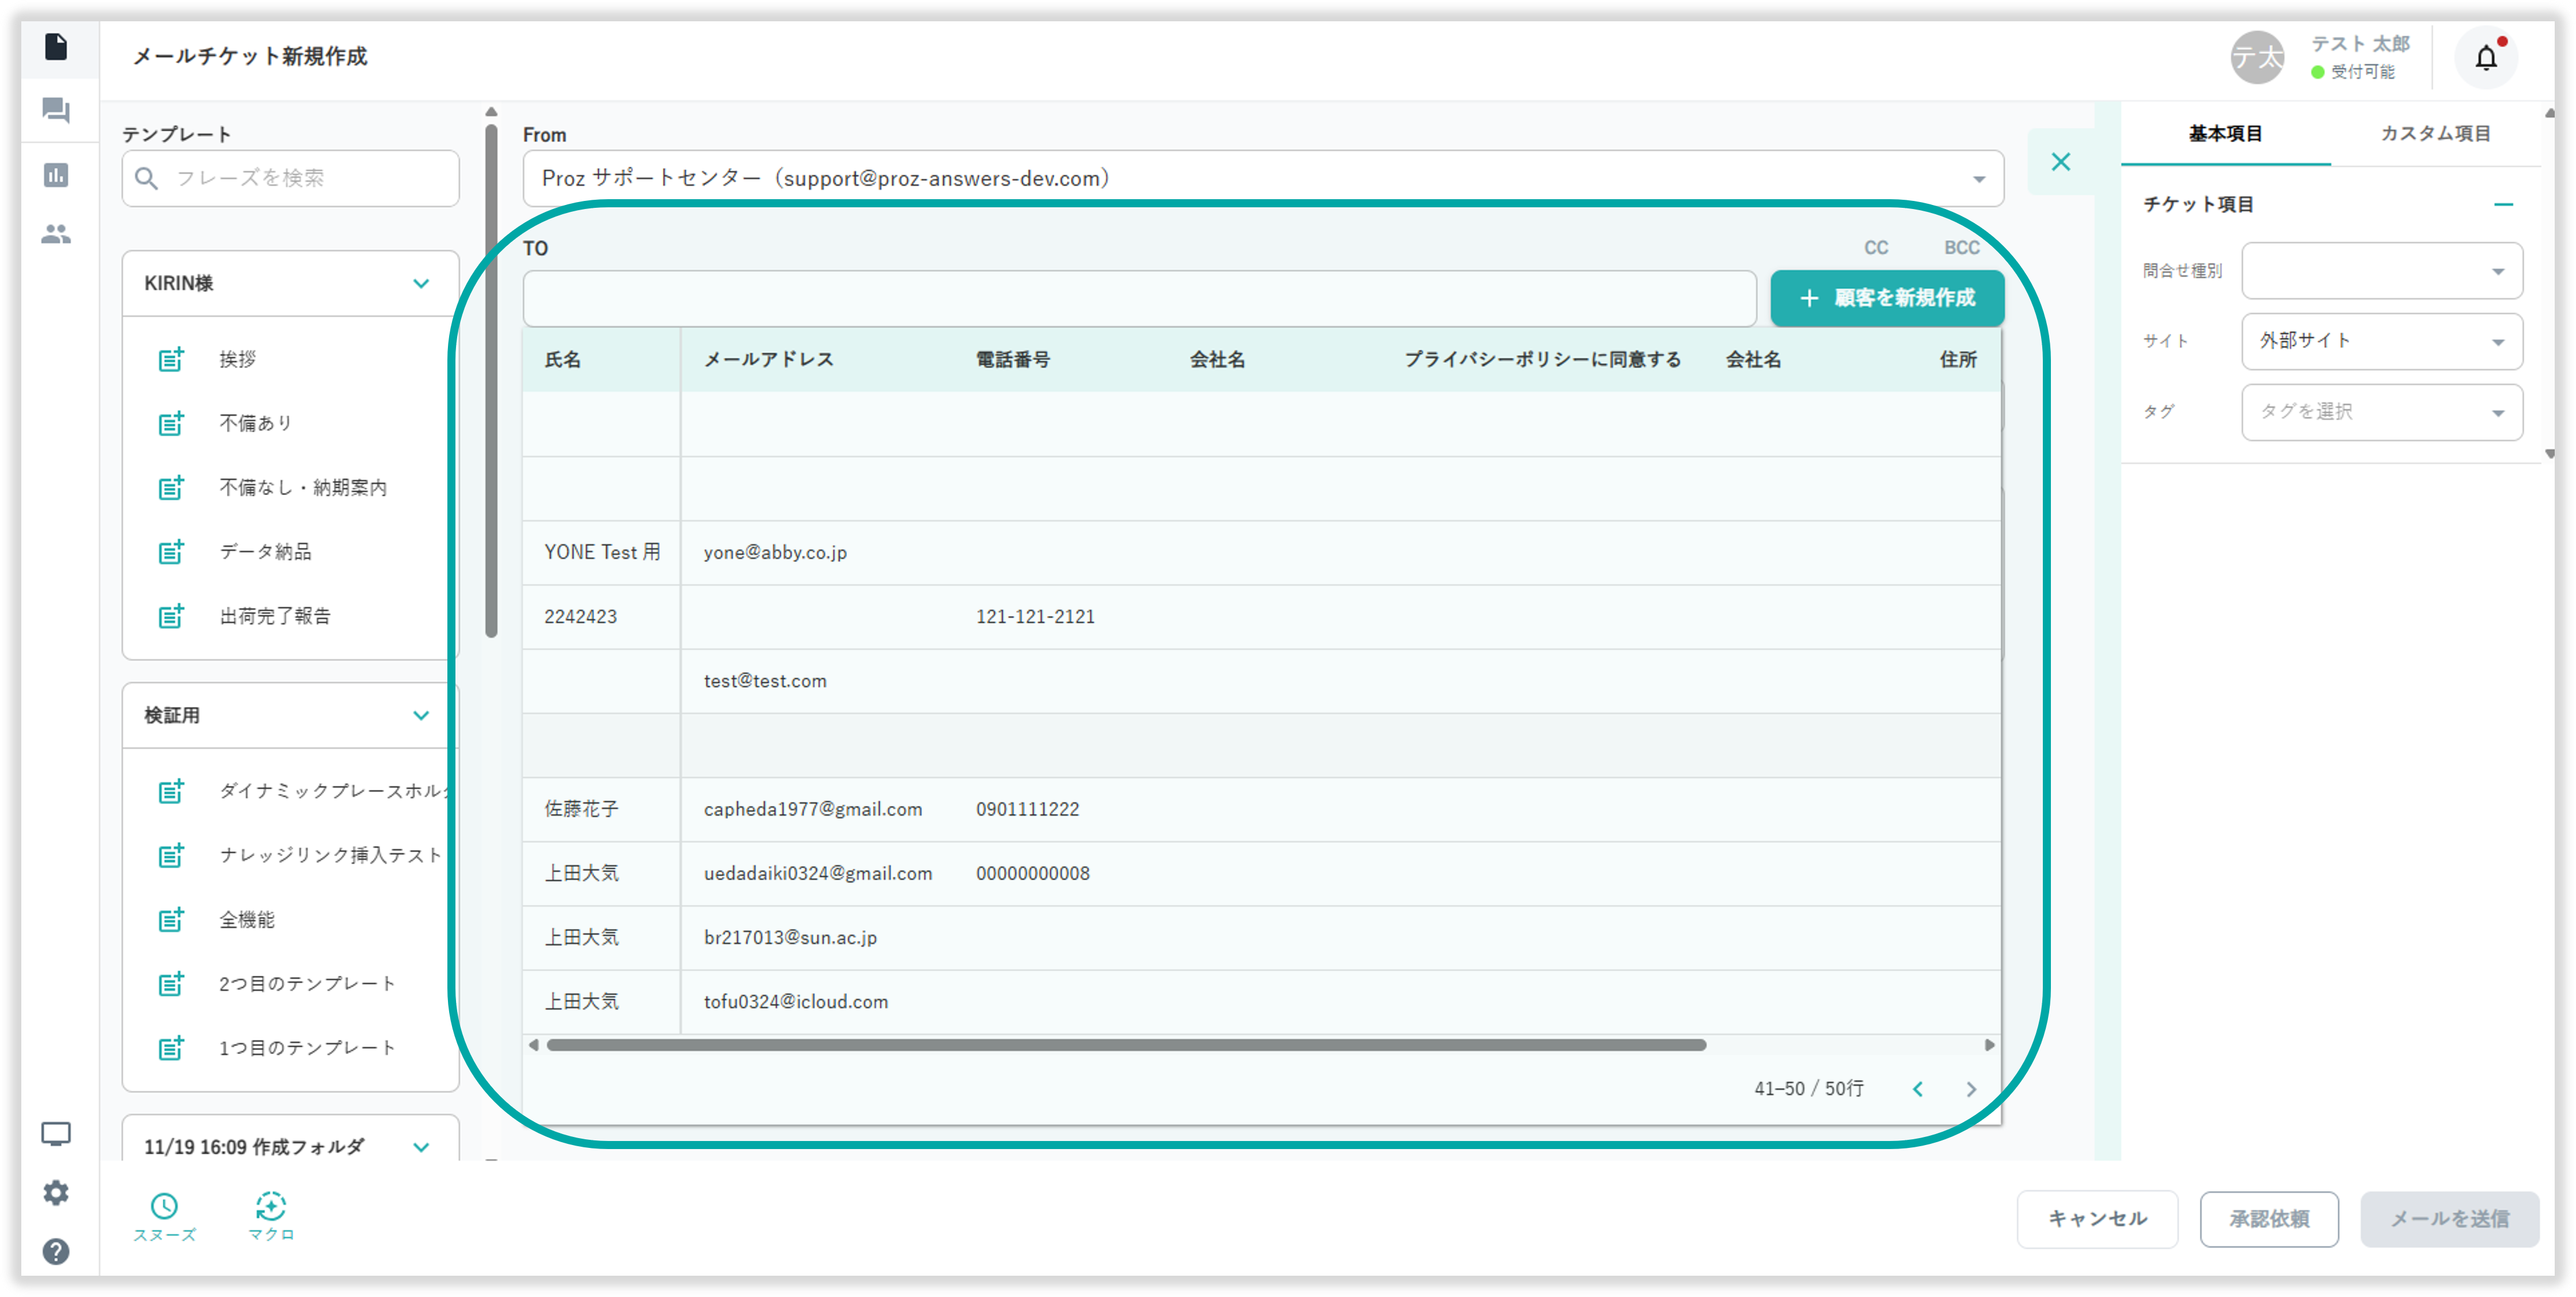This screenshot has width=2576, height=1297.
Task: Insert the 挨拶 template
Action: click(x=238, y=359)
